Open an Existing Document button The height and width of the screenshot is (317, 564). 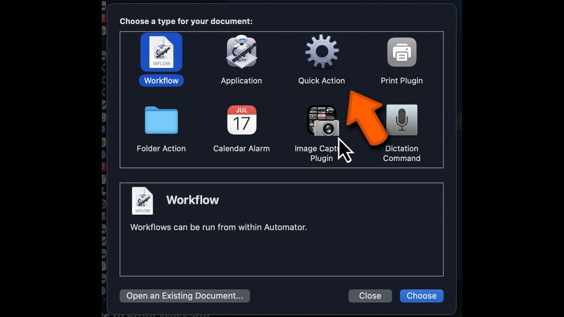(x=185, y=296)
